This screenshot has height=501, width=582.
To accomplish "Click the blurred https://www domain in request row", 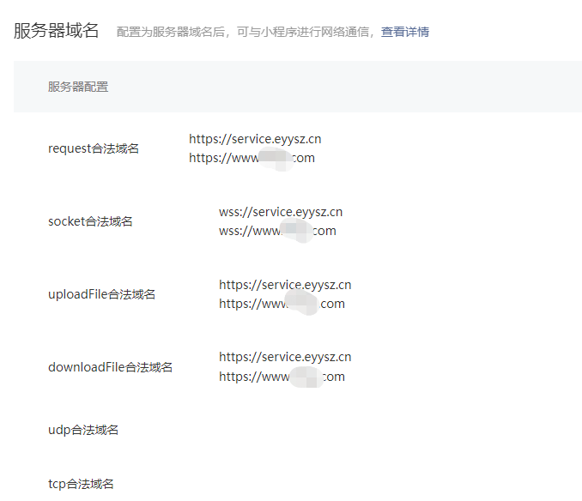I will click(x=252, y=159).
